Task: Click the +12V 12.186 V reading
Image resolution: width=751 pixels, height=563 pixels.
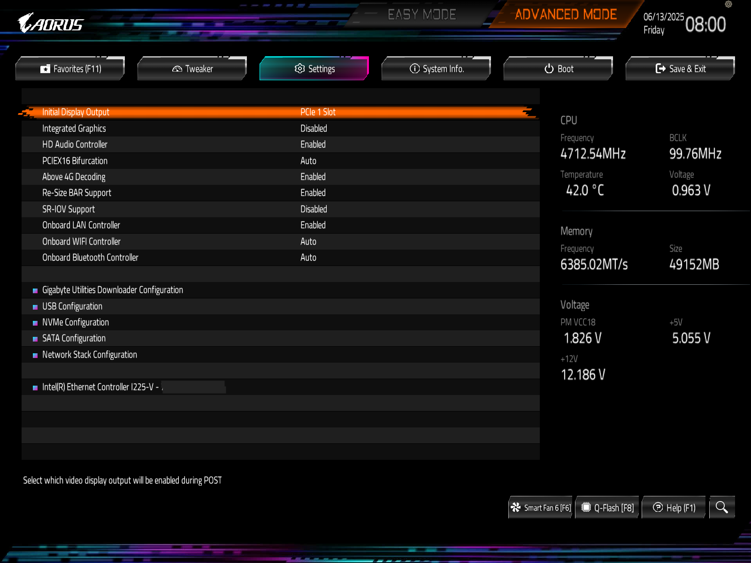Action: (583, 375)
